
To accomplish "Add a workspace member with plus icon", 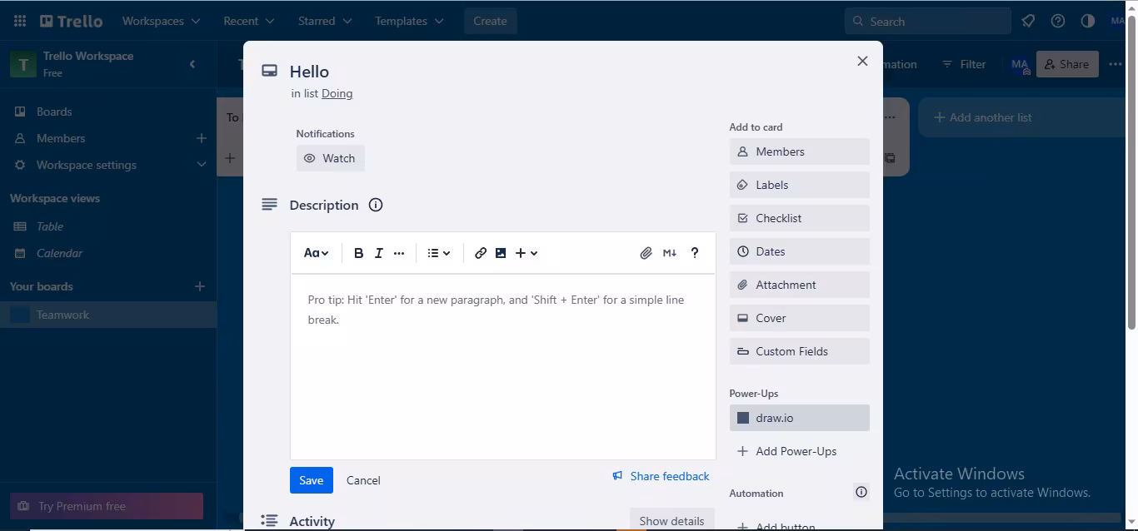I will point(201,138).
